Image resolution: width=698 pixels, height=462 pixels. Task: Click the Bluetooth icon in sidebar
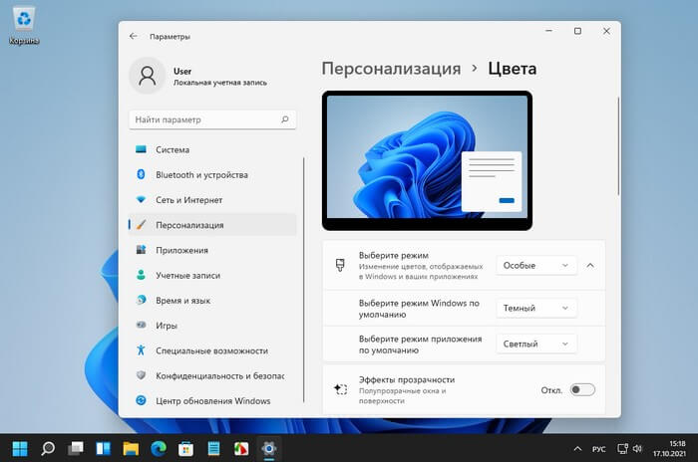pos(141,174)
